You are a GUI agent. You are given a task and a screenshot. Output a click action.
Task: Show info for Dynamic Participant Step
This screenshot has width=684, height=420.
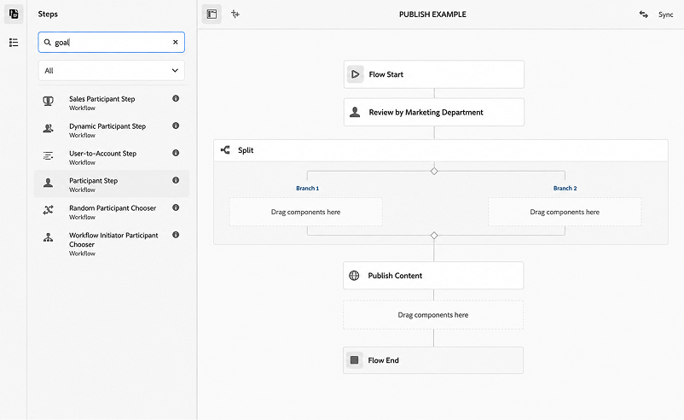click(176, 125)
